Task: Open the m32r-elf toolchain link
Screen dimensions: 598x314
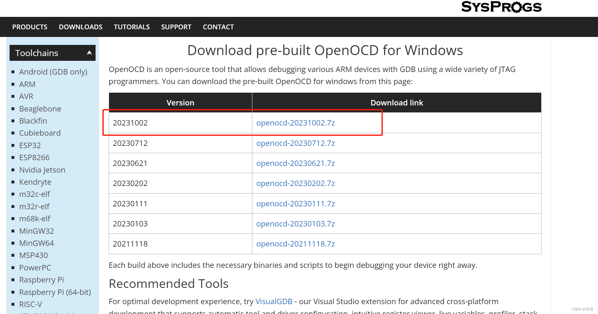Action: click(34, 207)
